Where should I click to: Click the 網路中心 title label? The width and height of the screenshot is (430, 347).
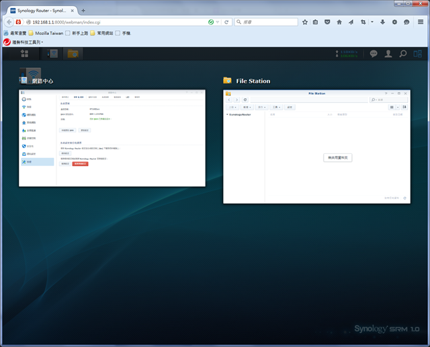[x=42, y=81]
